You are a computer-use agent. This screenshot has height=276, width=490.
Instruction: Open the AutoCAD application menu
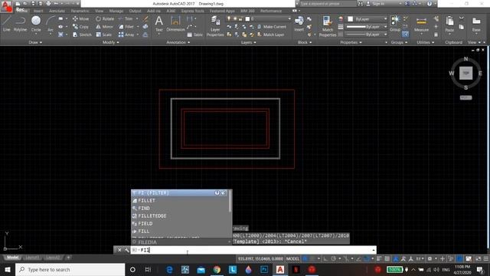(x=6, y=6)
